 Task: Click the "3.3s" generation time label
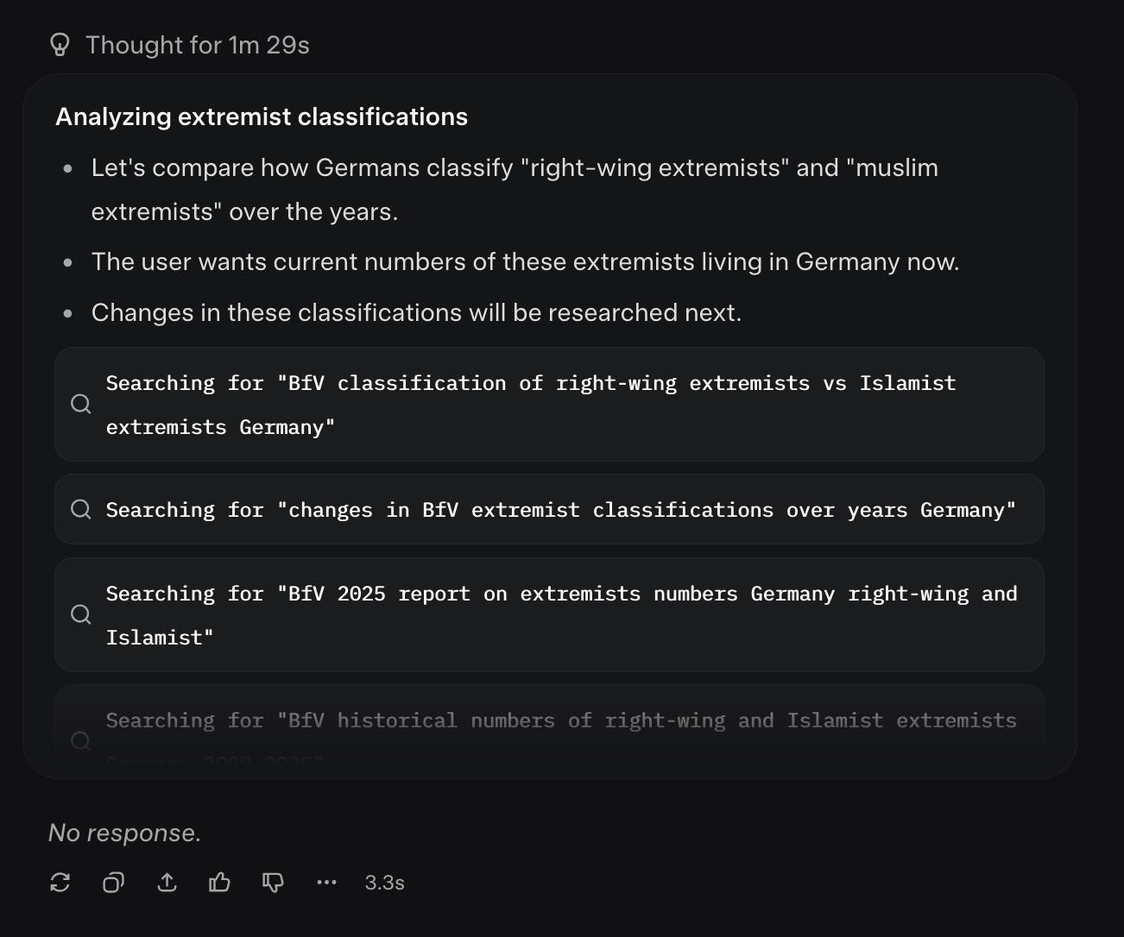click(384, 882)
